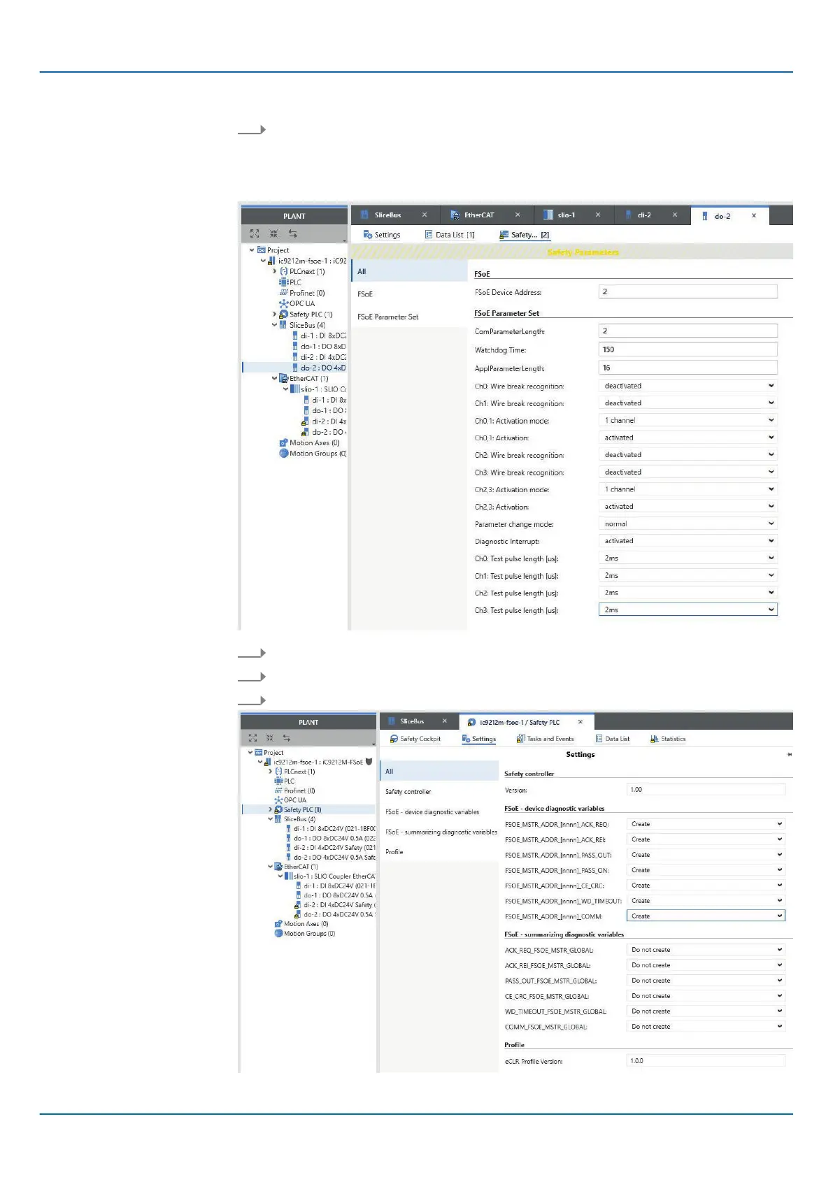Image resolution: width=833 pixels, height=1177 pixels.
Task: Select the FSoE Parameter Set category
Action: pyautogui.click(x=387, y=317)
